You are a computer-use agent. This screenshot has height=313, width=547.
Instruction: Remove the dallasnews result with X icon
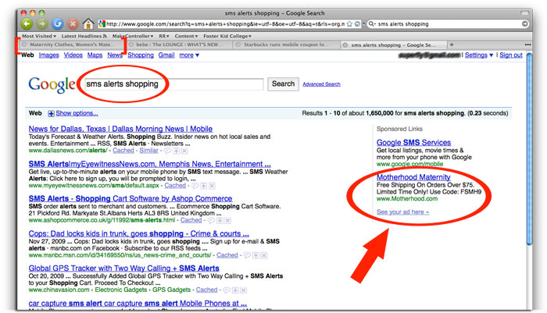tap(184, 151)
